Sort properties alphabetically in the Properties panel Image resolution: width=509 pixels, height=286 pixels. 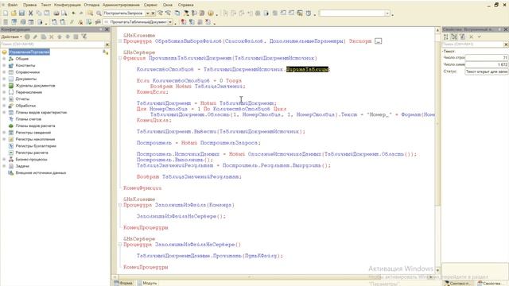click(446, 37)
